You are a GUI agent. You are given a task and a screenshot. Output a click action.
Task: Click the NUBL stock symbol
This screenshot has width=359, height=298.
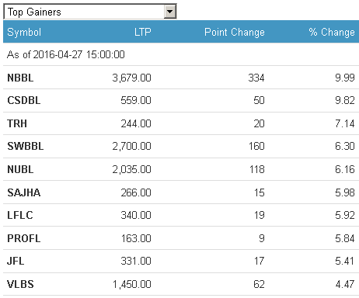pyautogui.click(x=20, y=169)
